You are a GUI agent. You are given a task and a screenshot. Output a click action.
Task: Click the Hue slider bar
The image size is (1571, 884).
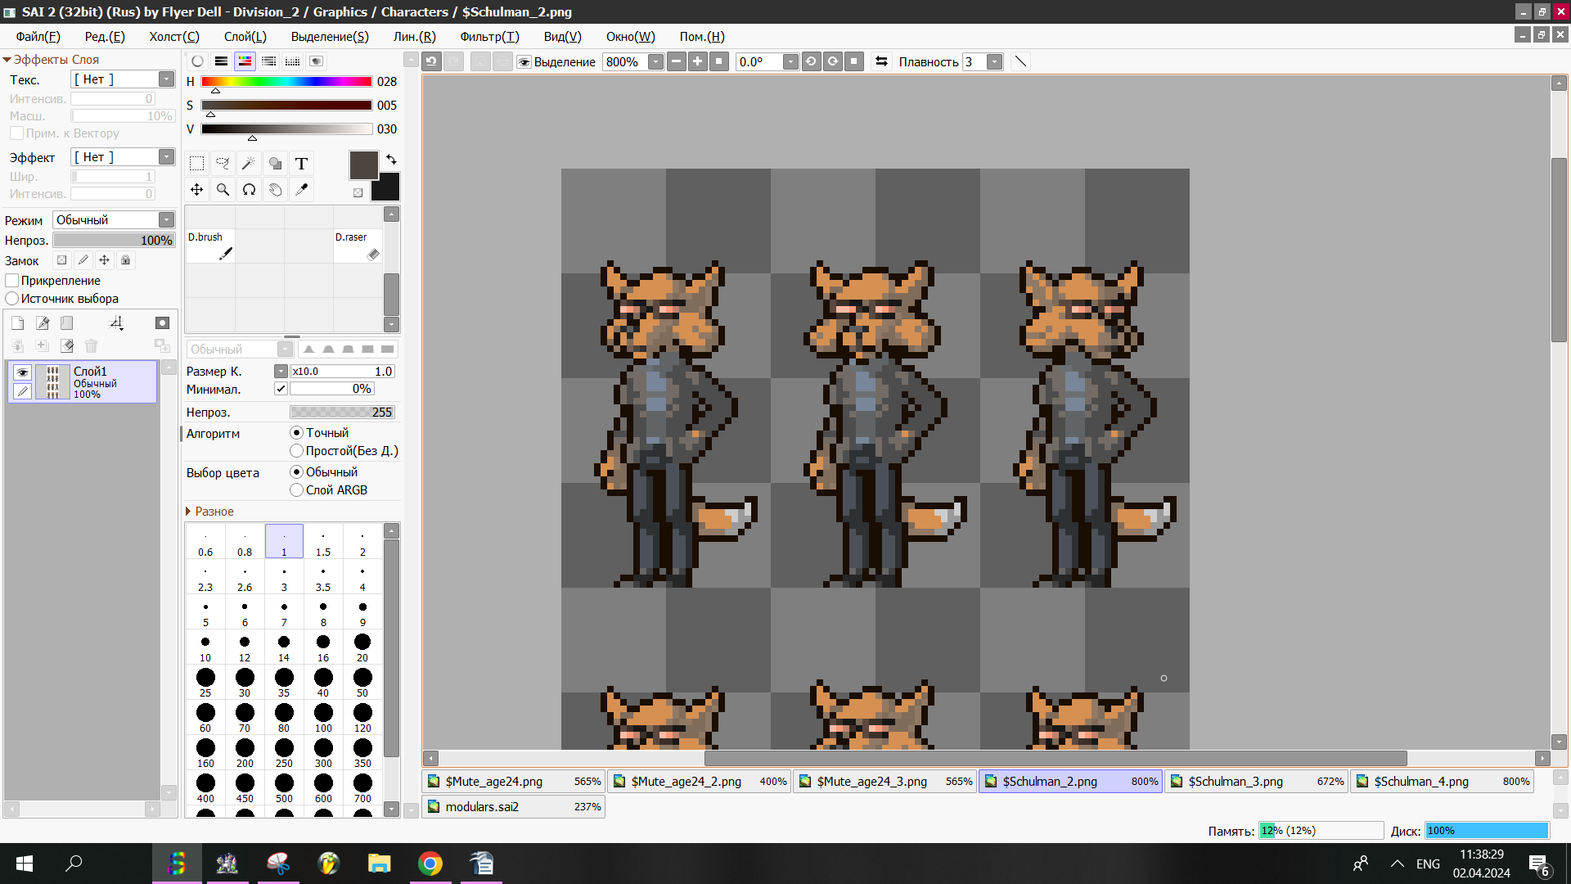286,82
